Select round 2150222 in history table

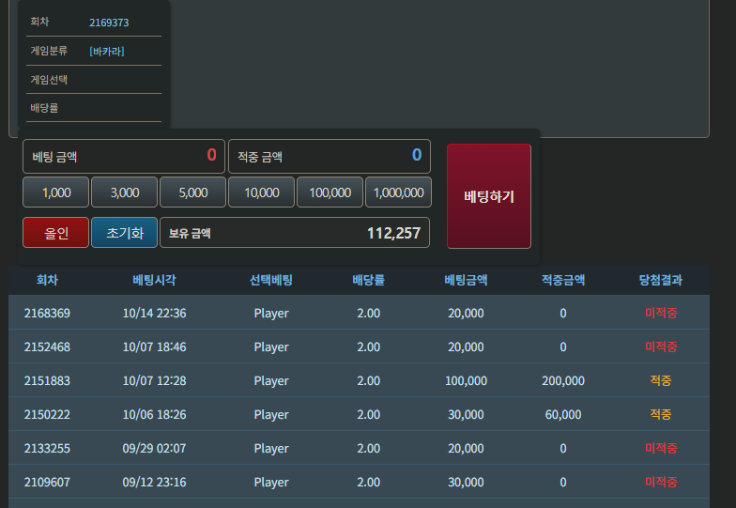(x=47, y=415)
